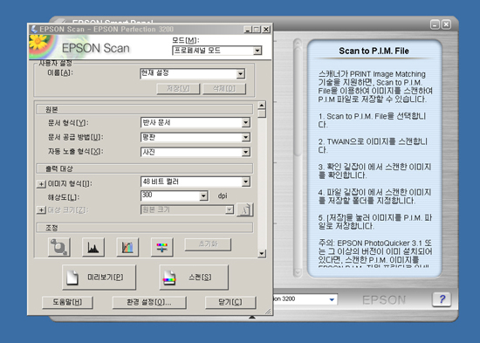Open the 문서 형식 dropdown showing 반사 문서

246,123
